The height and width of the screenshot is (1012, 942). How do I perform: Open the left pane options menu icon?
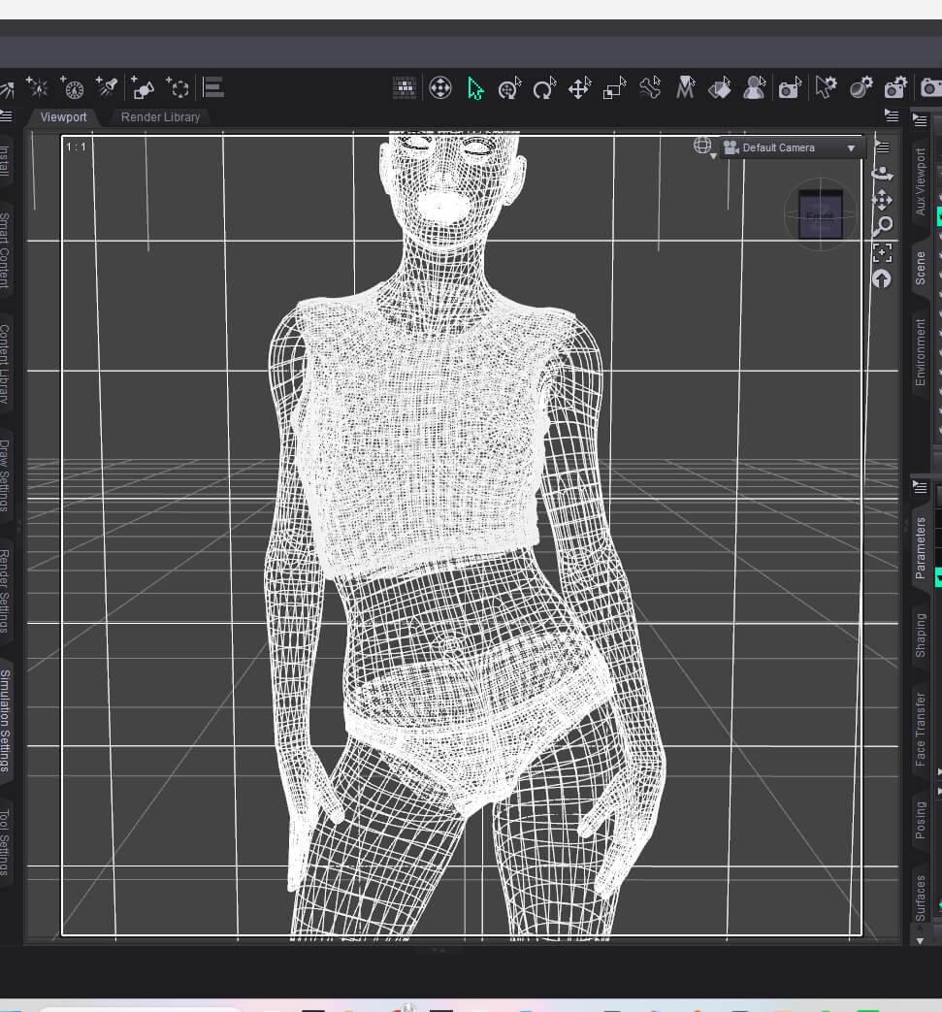tap(6, 116)
